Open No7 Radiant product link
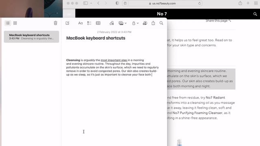 click(x=215, y=97)
